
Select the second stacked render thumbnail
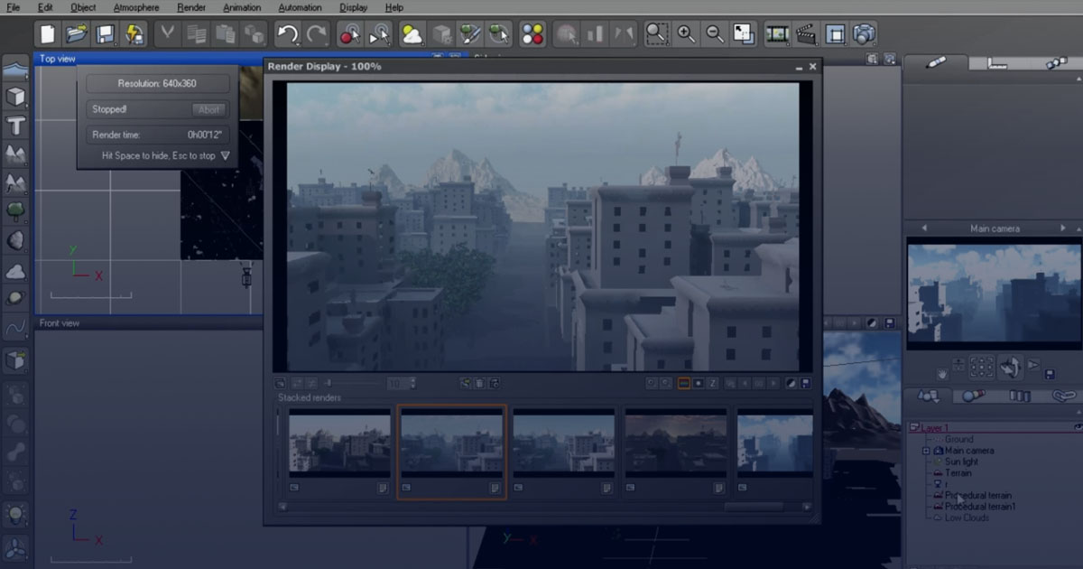[452, 448]
